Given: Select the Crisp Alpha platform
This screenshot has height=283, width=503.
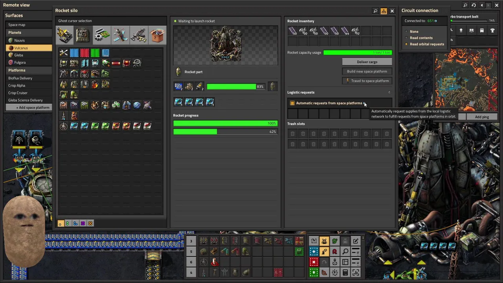Looking at the screenshot, I should 28,85.
